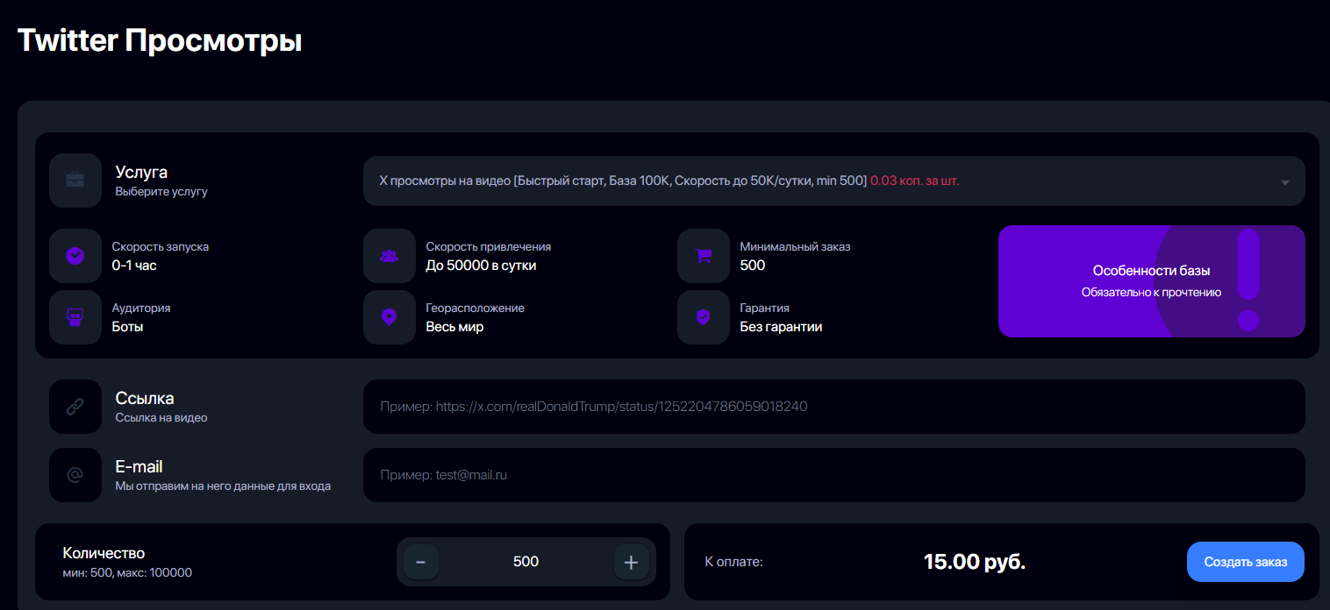Click the checkmark clock icon for Скорость запуска

(75, 256)
